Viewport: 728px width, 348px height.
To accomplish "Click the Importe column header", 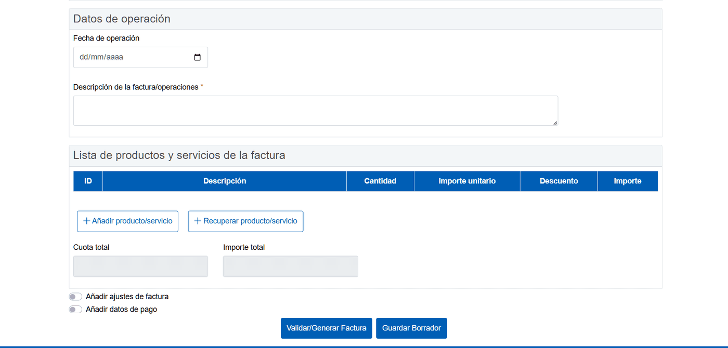I will click(x=628, y=181).
